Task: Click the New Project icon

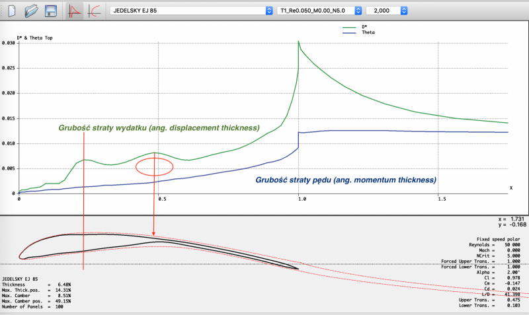Action: click(x=11, y=11)
